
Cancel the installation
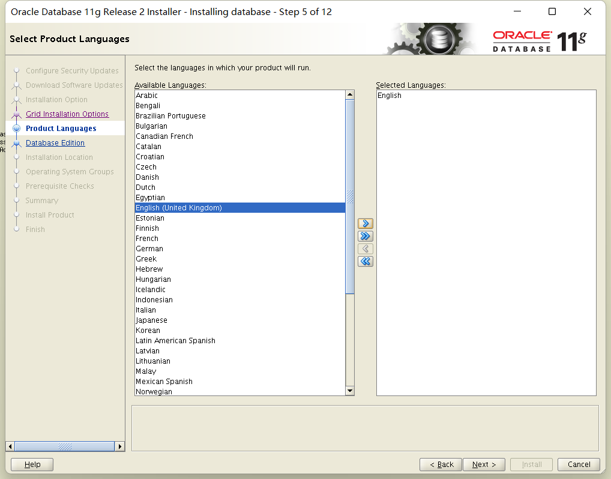pyautogui.click(x=579, y=464)
